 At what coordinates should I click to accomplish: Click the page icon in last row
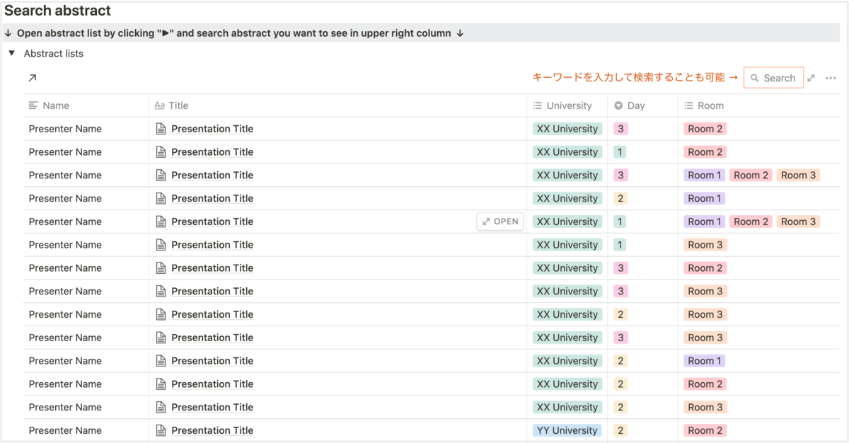161,430
